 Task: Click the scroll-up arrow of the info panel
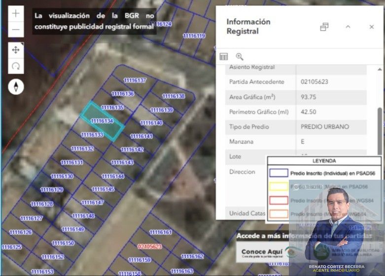tap(380, 69)
